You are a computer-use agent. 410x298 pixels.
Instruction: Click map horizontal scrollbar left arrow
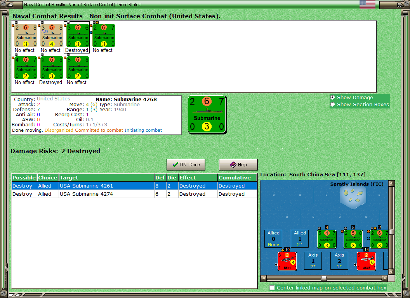pos(264,278)
